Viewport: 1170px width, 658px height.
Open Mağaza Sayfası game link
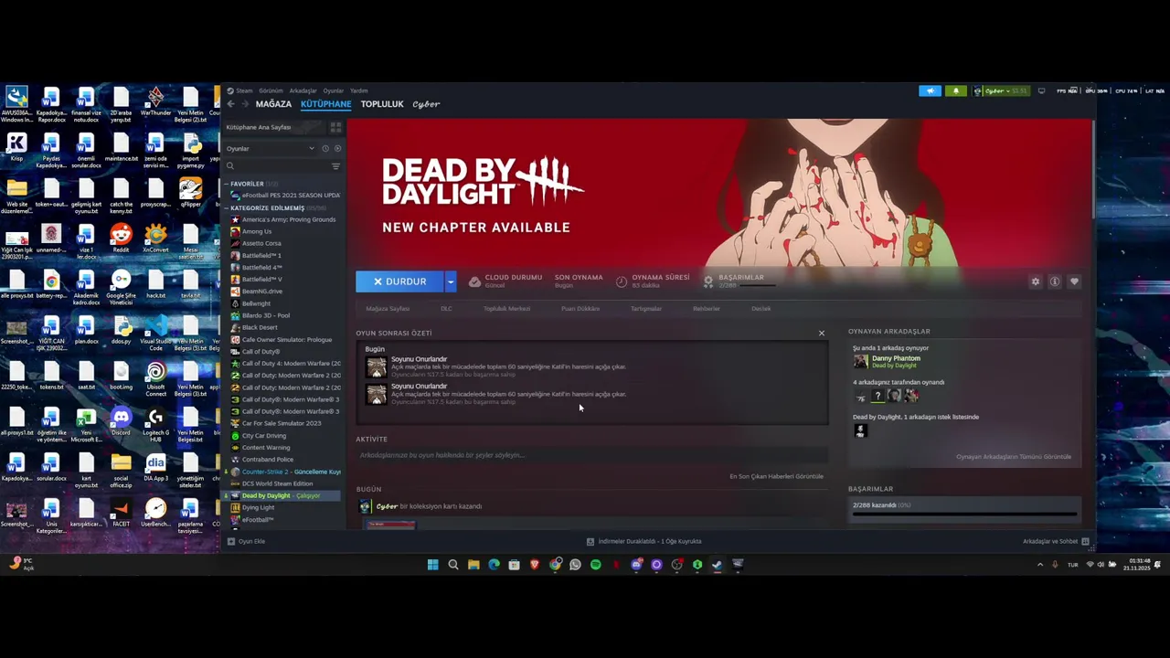coord(388,309)
